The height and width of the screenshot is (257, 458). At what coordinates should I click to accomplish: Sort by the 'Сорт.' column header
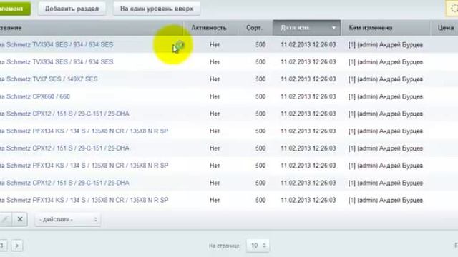[x=254, y=28]
